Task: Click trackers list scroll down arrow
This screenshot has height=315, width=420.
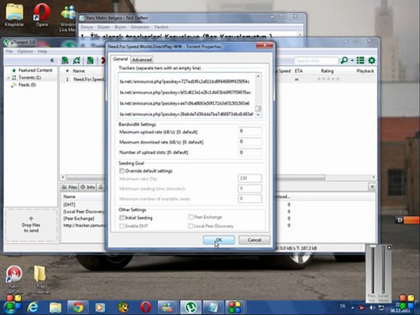Action: point(258,115)
